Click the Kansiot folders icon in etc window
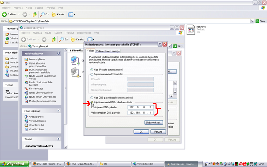The height and width of the screenshot is (167, 267). tap(54, 14)
